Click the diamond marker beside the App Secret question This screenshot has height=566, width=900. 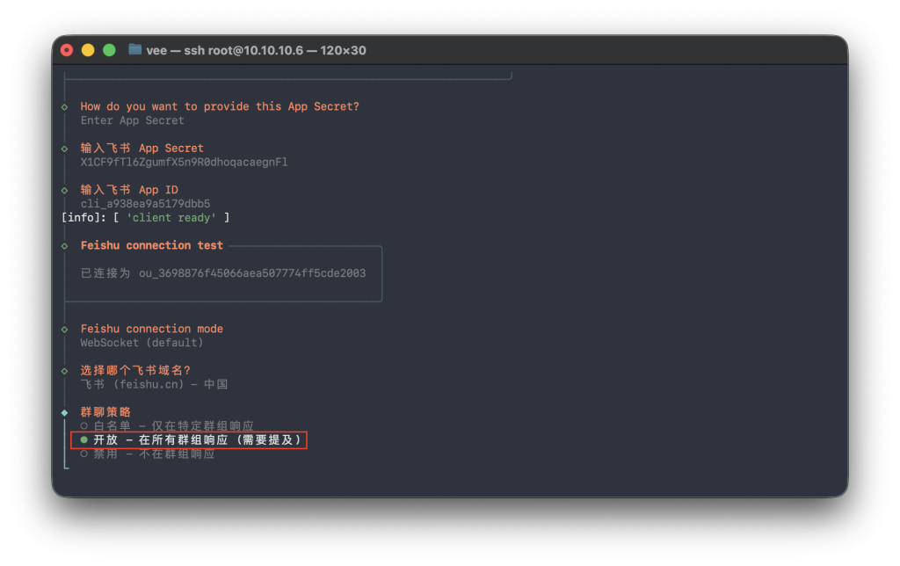(64, 107)
